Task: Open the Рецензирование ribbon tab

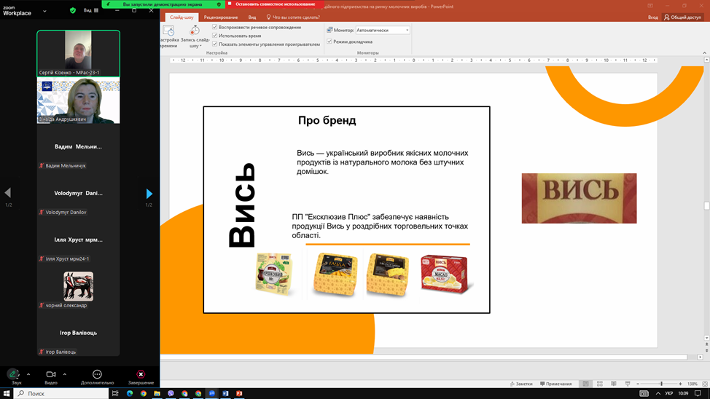Action: click(221, 17)
